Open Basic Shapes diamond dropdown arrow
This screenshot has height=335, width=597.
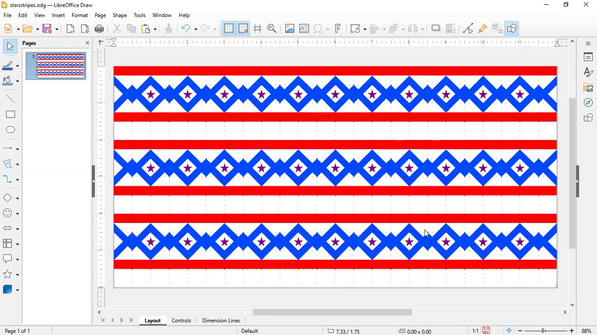pyautogui.click(x=17, y=198)
